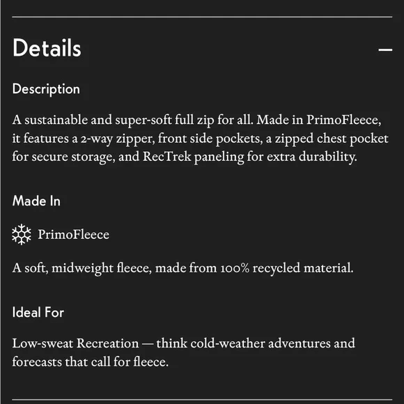
Task: Click the 'cold-weather adventures' phrase
Action: click(261, 343)
